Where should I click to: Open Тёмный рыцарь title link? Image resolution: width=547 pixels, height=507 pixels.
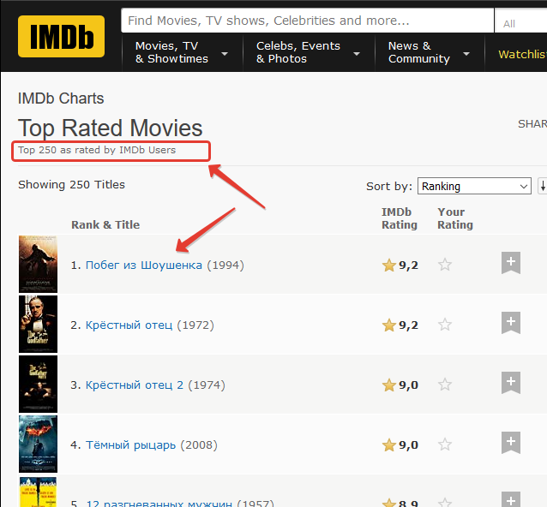tap(130, 445)
